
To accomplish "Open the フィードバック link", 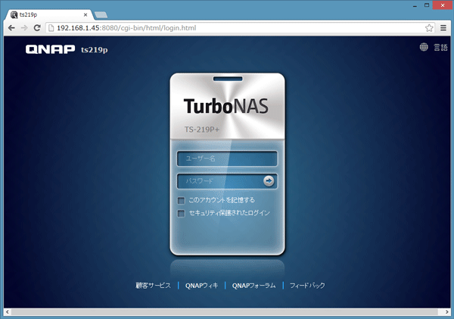I will tap(307, 286).
